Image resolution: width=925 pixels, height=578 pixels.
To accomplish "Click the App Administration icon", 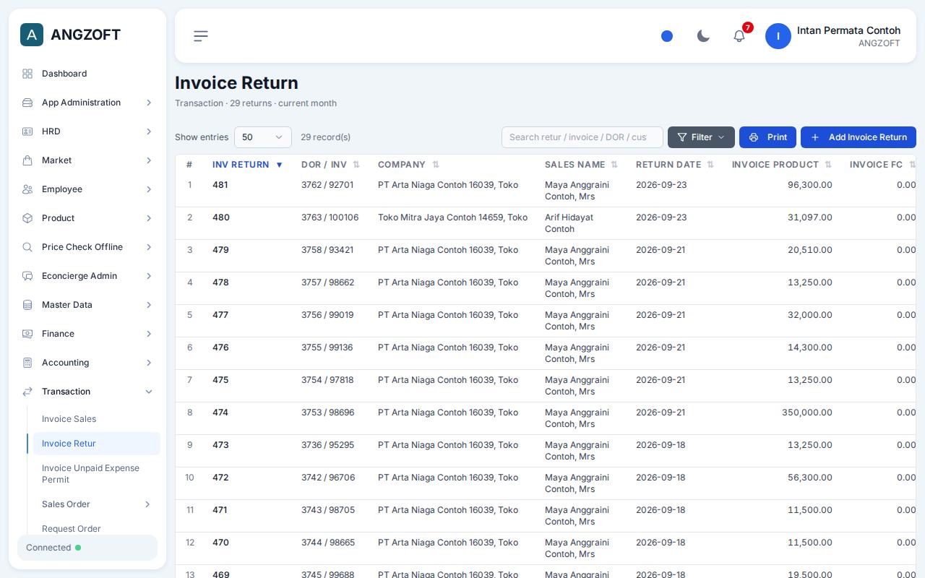I will [27, 103].
